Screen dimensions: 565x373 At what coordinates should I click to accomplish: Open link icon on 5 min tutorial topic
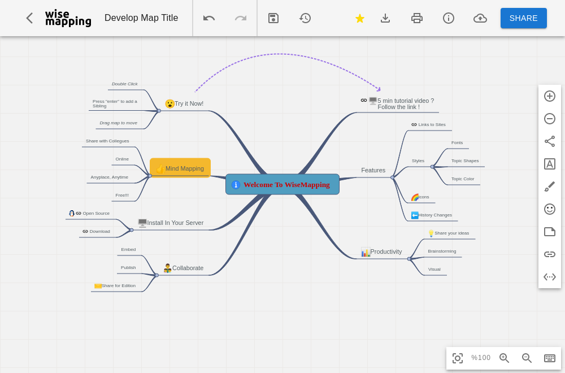pyautogui.click(x=364, y=100)
